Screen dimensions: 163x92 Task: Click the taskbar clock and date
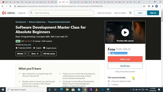click(153, 90)
